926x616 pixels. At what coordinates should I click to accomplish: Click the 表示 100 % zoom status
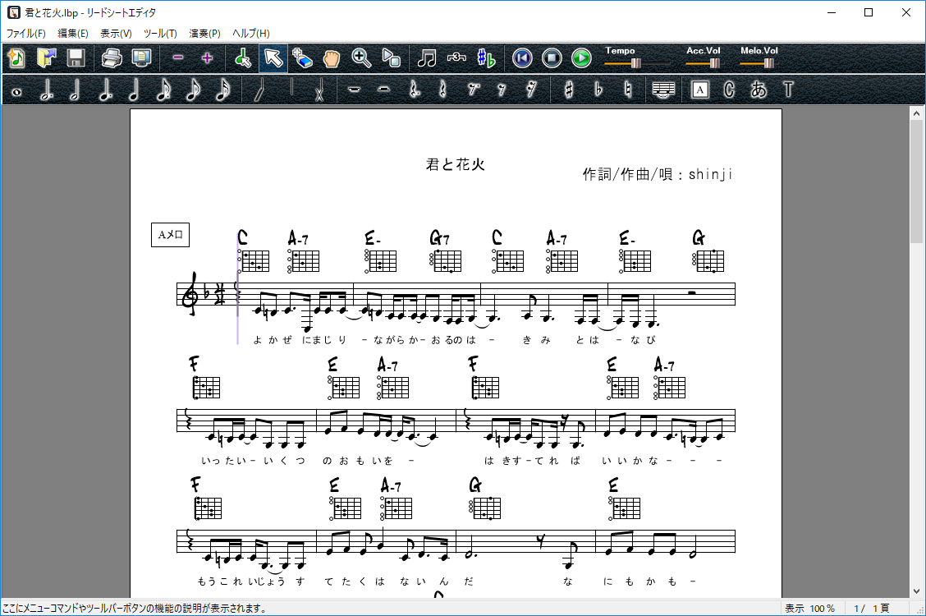[x=809, y=609]
